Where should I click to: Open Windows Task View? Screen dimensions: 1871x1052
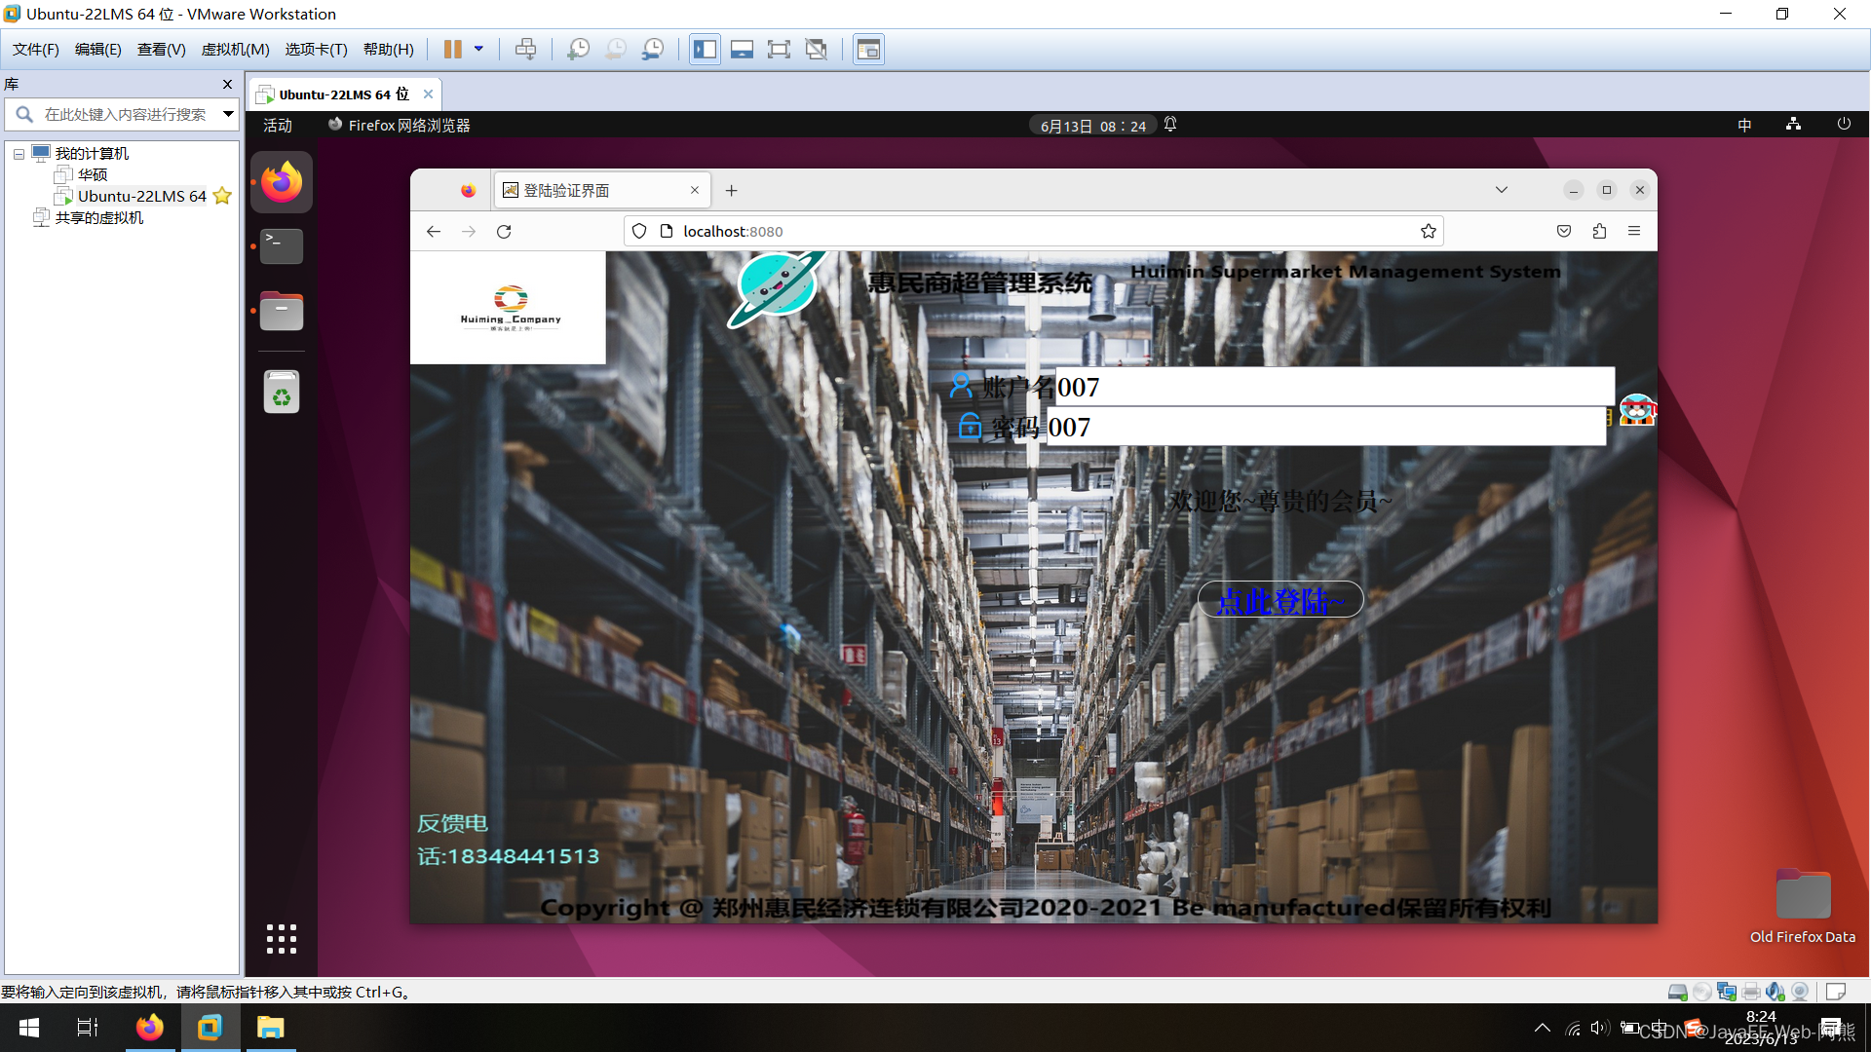pyautogui.click(x=88, y=1028)
